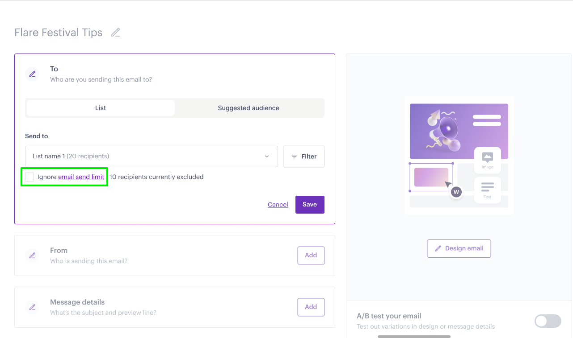Image resolution: width=573 pixels, height=338 pixels.
Task: Open the email send limit link
Action: pyautogui.click(x=81, y=177)
